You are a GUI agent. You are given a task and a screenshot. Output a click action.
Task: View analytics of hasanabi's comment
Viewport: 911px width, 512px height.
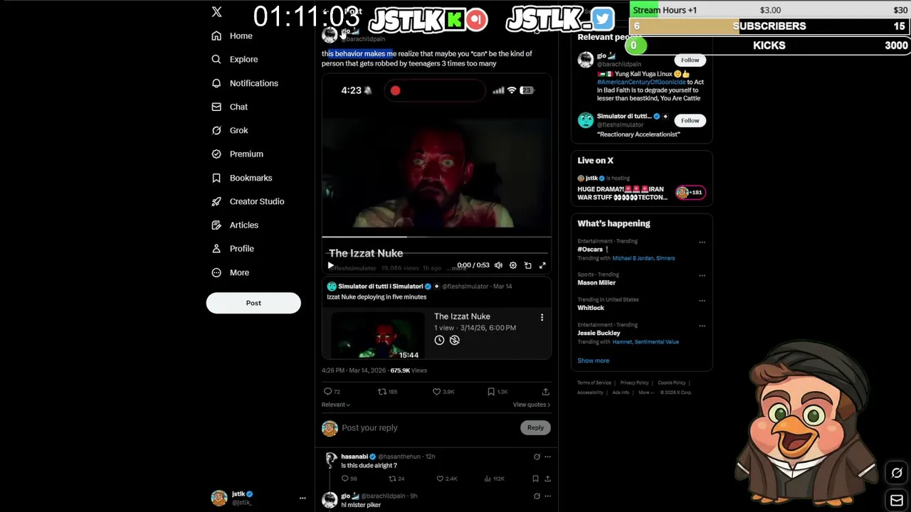495,479
